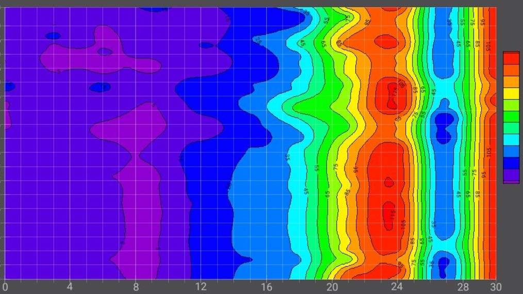
Task: Click the dark blue legend swatch
Action: point(511,163)
